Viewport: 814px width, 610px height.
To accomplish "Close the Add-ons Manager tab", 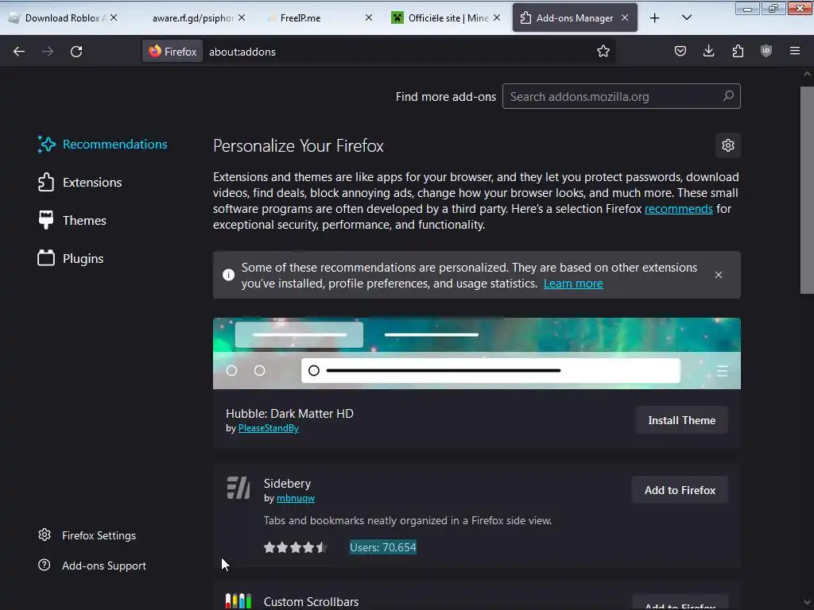I will 625,17.
